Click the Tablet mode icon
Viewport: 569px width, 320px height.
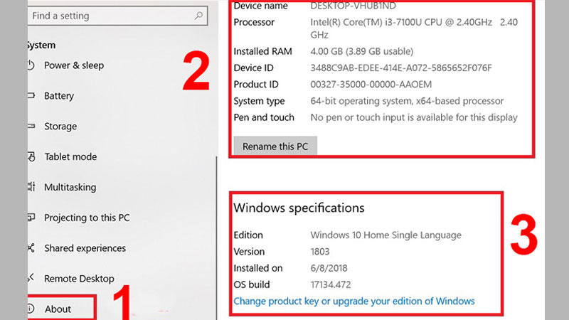click(x=31, y=157)
